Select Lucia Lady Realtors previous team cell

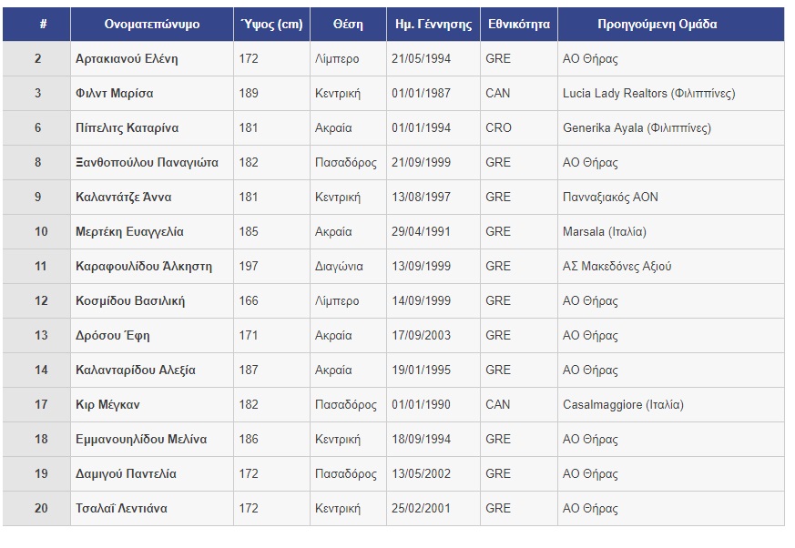[x=671, y=93]
